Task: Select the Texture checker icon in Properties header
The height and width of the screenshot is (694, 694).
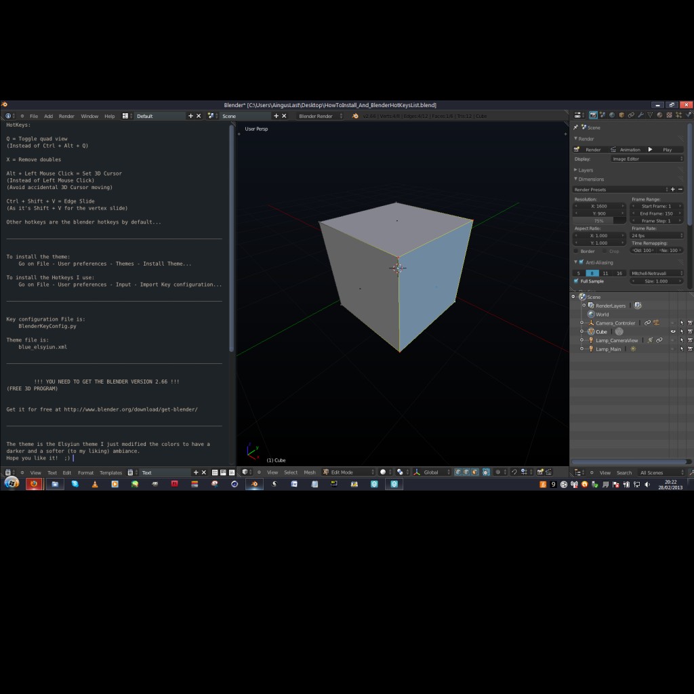Action: pos(670,115)
